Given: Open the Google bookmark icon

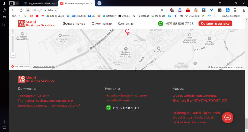Looking at the screenshot, I should pos(25,16).
